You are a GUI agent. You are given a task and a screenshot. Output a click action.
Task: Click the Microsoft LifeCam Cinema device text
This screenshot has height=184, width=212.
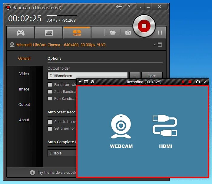(x=61, y=45)
